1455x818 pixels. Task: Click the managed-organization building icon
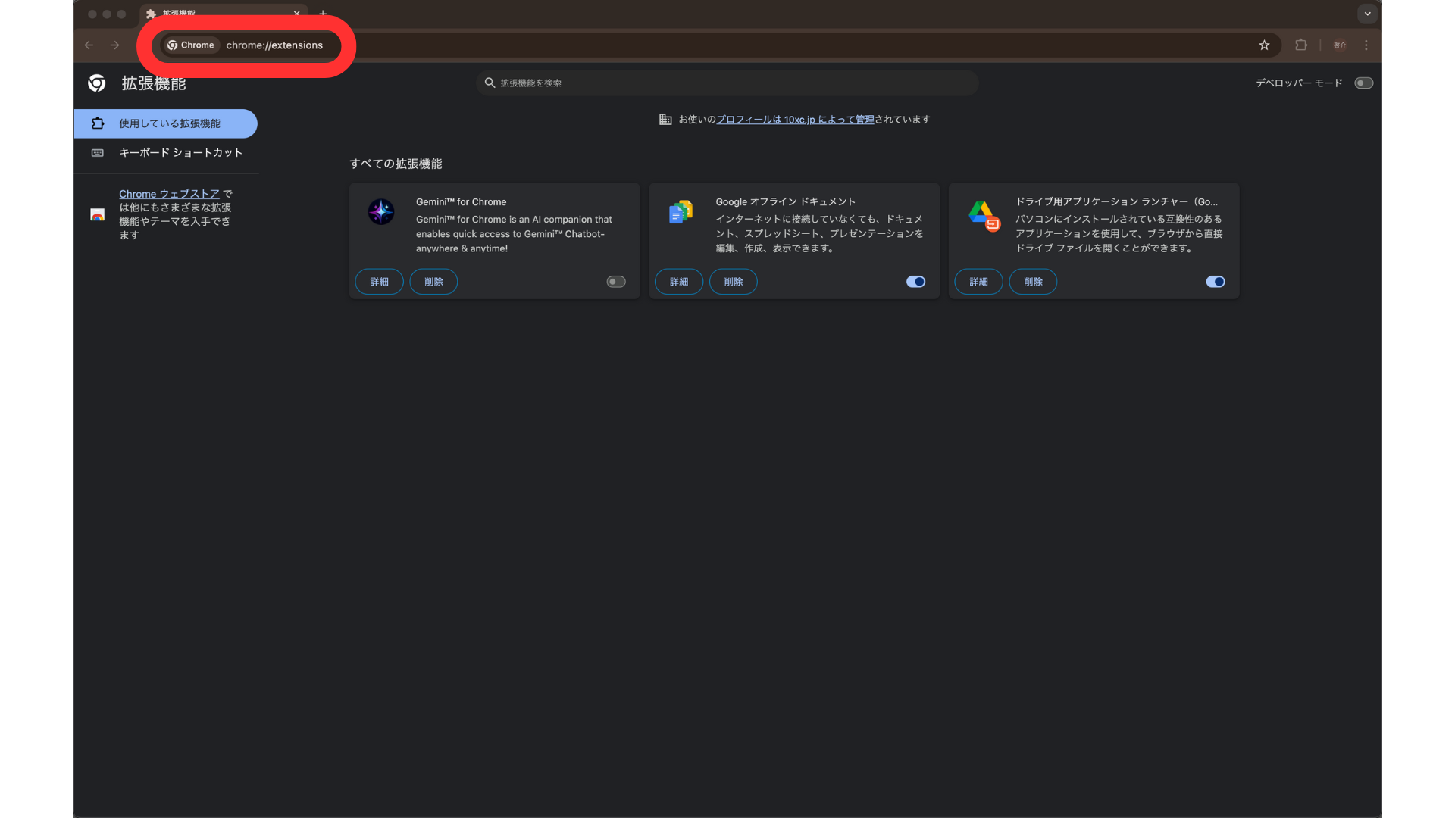click(x=665, y=120)
